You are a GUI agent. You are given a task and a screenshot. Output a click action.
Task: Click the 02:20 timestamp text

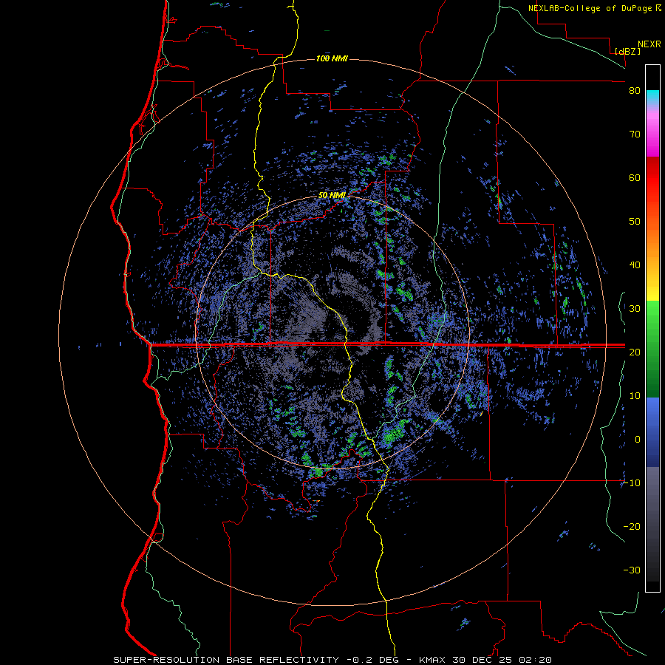point(536,660)
